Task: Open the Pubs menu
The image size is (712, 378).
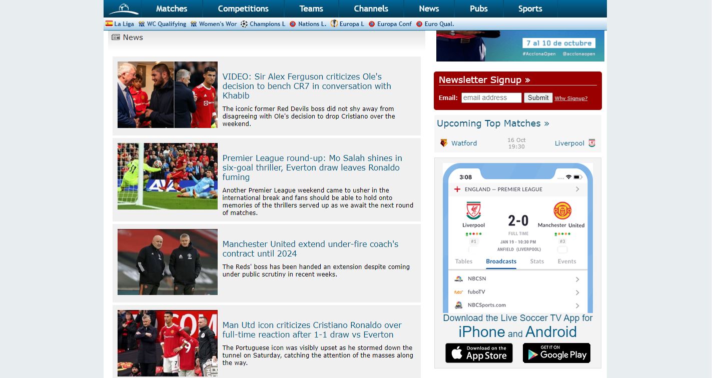Action: (x=479, y=8)
